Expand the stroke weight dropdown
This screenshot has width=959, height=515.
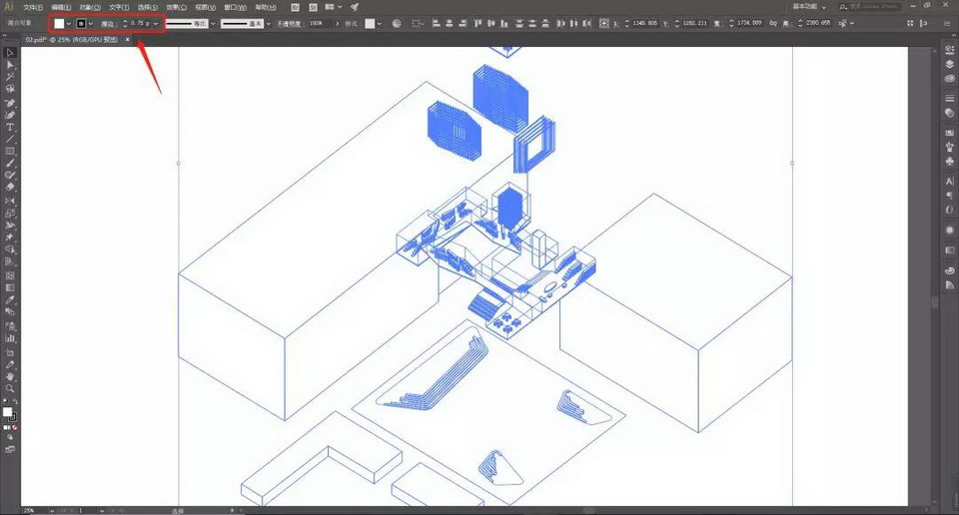[x=157, y=23]
